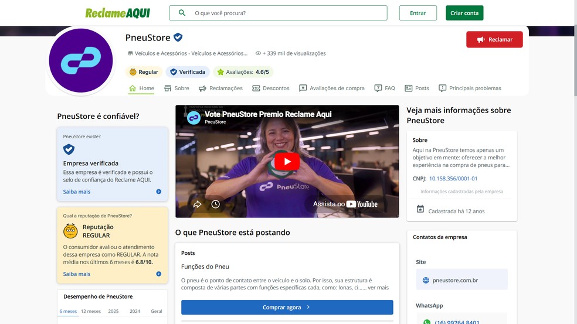
Task: Click the video title Vote PneuStore Premio
Action: pyautogui.click(x=268, y=114)
